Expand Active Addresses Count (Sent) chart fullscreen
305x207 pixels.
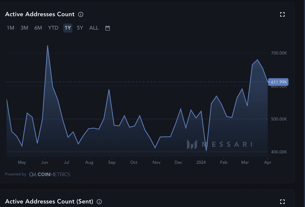pyautogui.click(x=282, y=202)
